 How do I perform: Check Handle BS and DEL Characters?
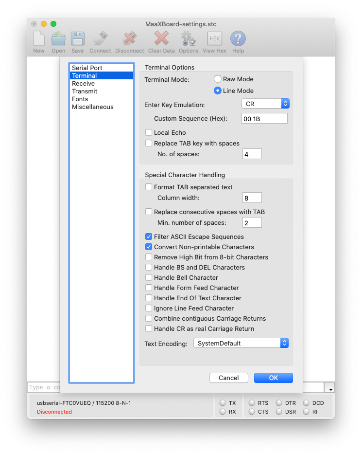coord(149,267)
